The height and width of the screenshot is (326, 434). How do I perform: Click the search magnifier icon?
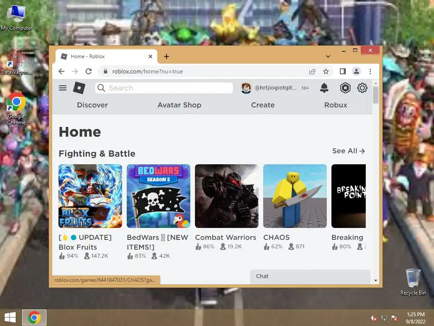(x=101, y=88)
